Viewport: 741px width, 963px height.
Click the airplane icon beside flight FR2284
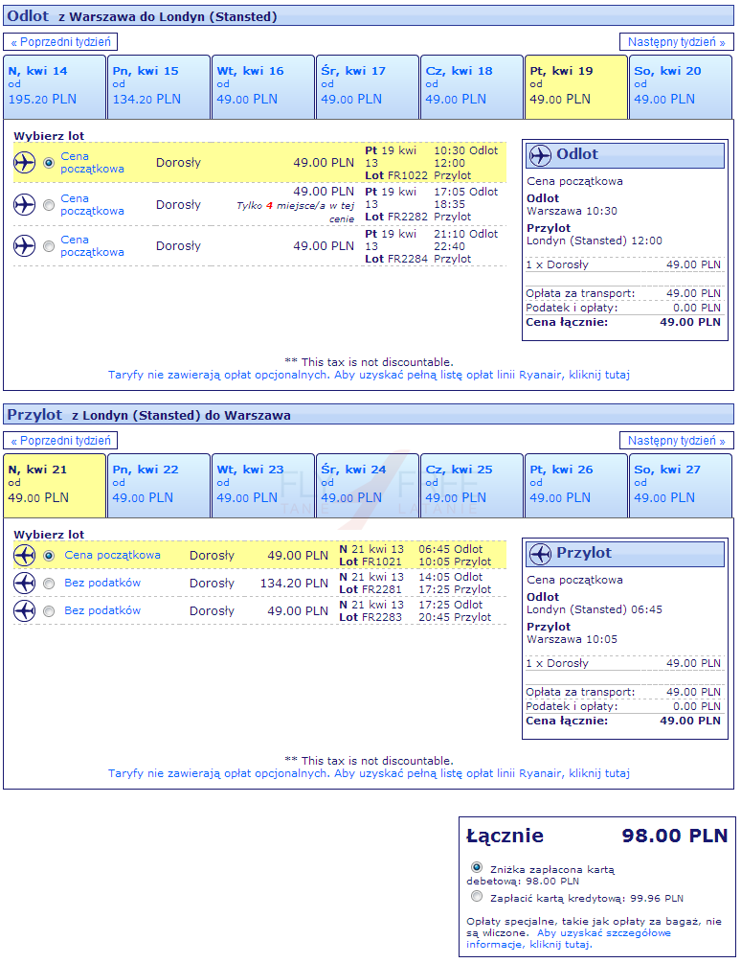[x=25, y=245]
